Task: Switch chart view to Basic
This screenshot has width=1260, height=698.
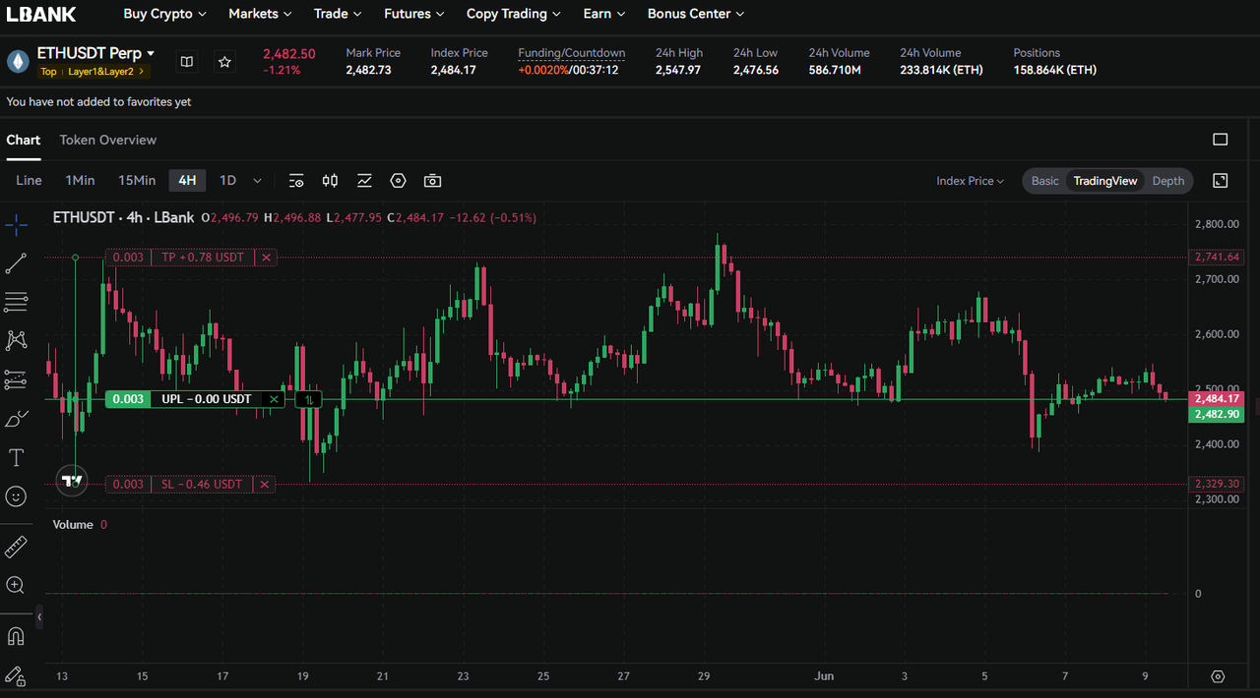Action: 1045,181
